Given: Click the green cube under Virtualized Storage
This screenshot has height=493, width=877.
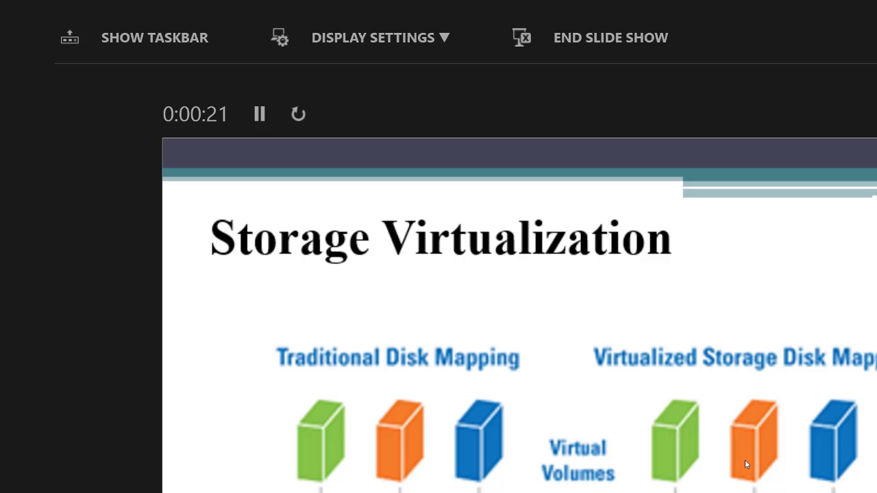Looking at the screenshot, I should [675, 440].
